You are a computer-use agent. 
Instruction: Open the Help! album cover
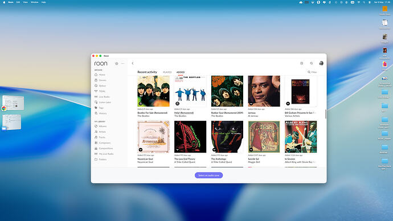tap(190, 91)
